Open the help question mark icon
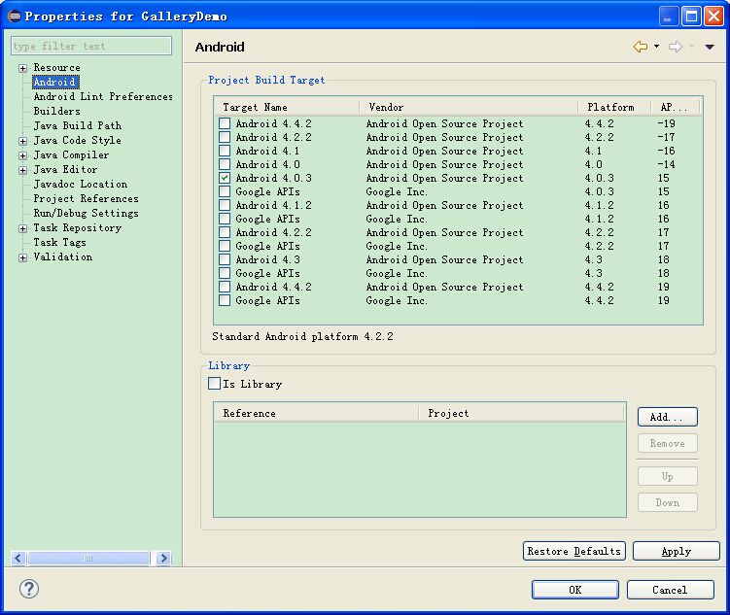730x615 pixels. coord(29,589)
